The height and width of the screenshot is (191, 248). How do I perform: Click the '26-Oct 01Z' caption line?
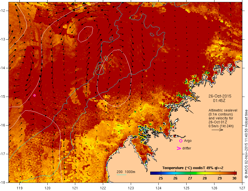click(x=218, y=122)
